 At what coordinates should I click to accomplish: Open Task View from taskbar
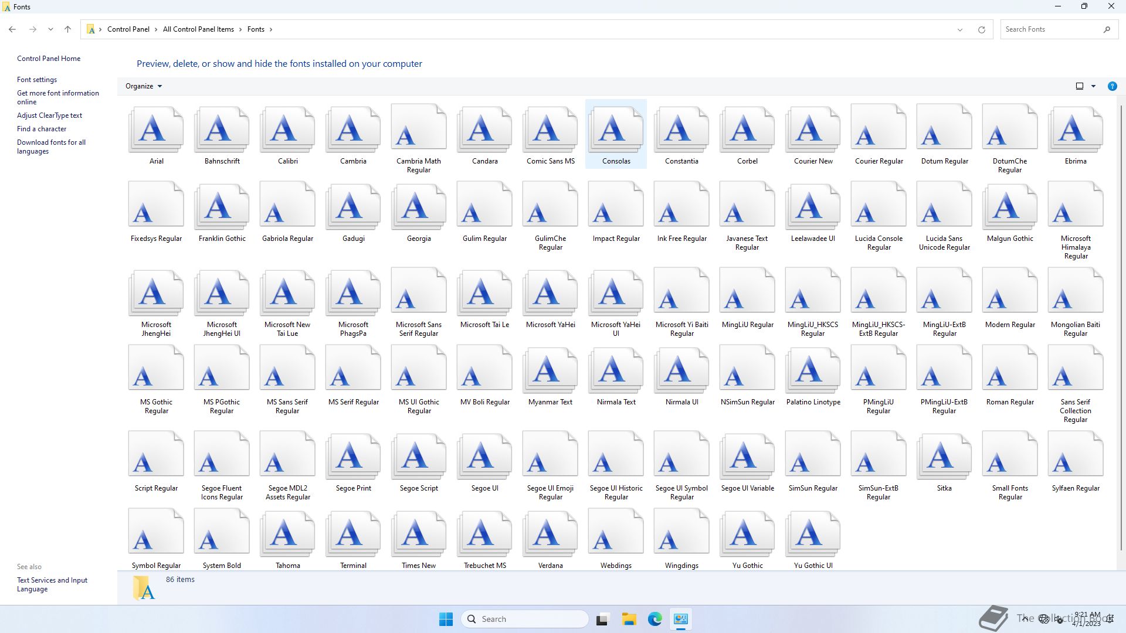(x=602, y=619)
